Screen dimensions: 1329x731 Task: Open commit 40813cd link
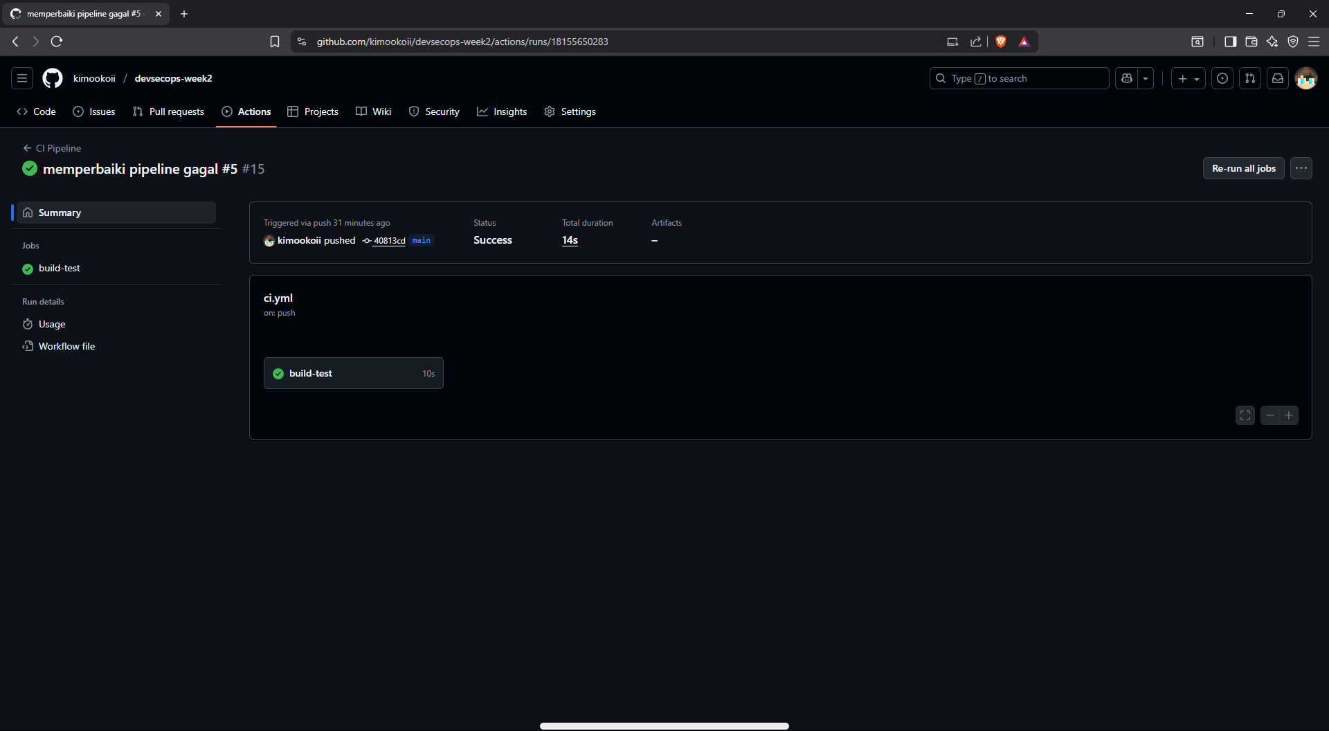pyautogui.click(x=389, y=241)
